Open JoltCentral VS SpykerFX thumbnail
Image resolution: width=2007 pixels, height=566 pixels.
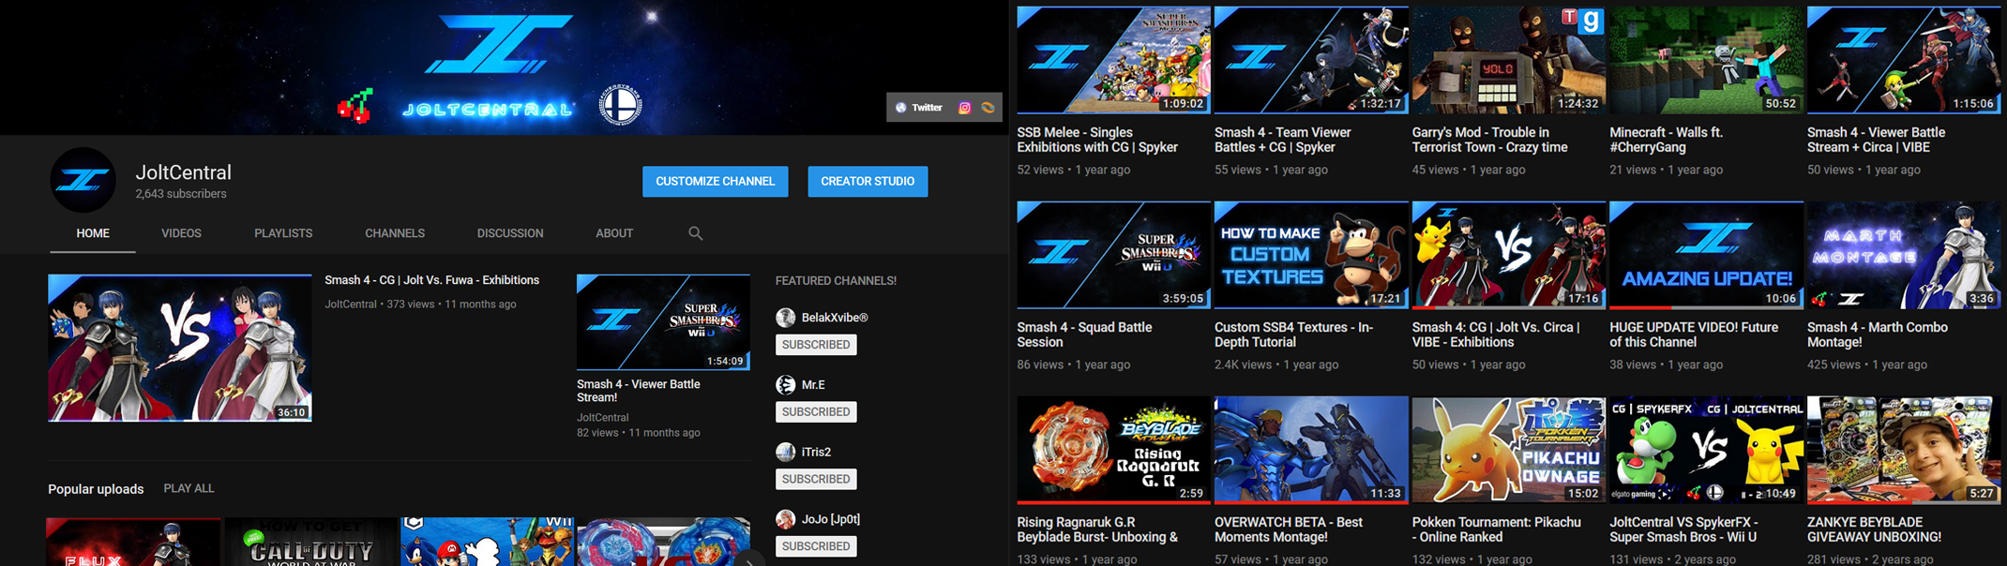point(1706,450)
